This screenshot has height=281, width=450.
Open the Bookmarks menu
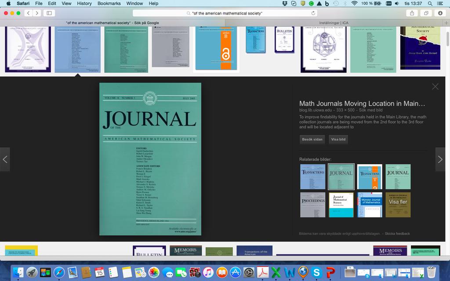109,4
